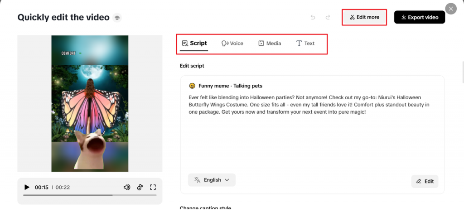464x213 pixels.
Task: Open the tutorial graduation cap icon
Action: (x=117, y=18)
